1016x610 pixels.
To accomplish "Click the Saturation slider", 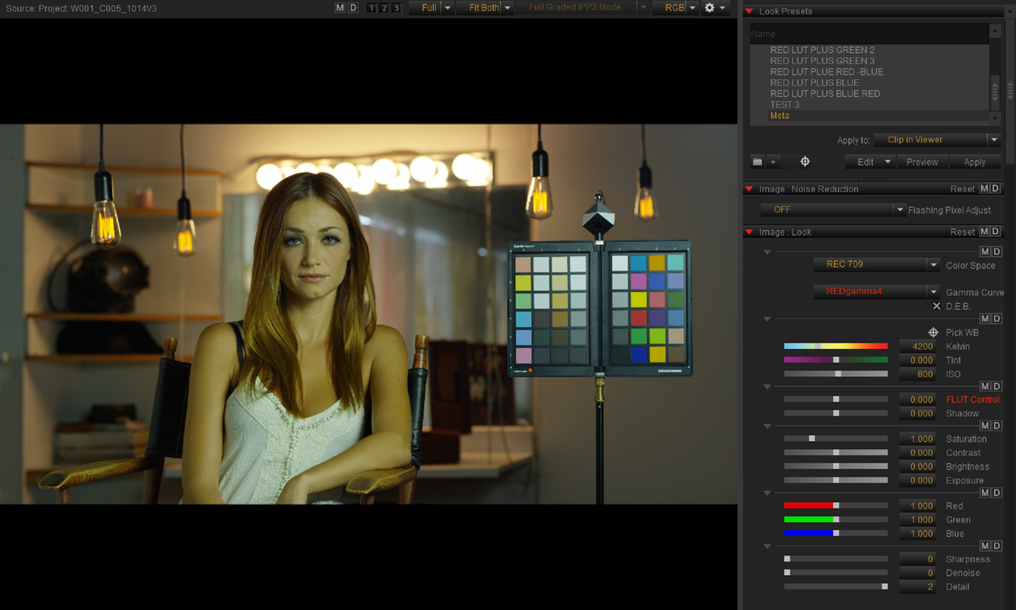I will pyautogui.click(x=836, y=439).
